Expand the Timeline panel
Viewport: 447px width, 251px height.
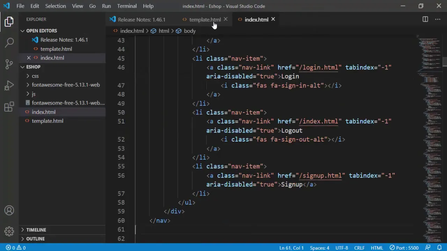[x=36, y=230]
